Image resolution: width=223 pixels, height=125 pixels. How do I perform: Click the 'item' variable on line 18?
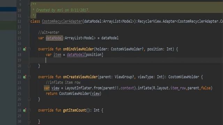57,55
